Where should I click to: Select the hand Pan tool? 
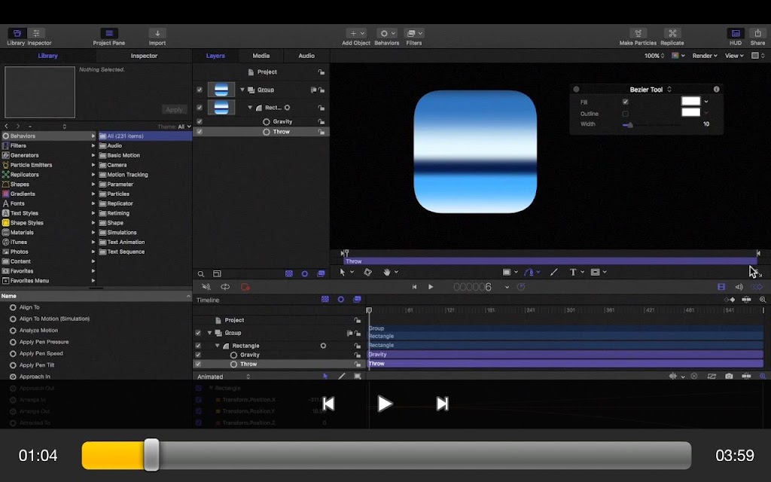tap(387, 272)
